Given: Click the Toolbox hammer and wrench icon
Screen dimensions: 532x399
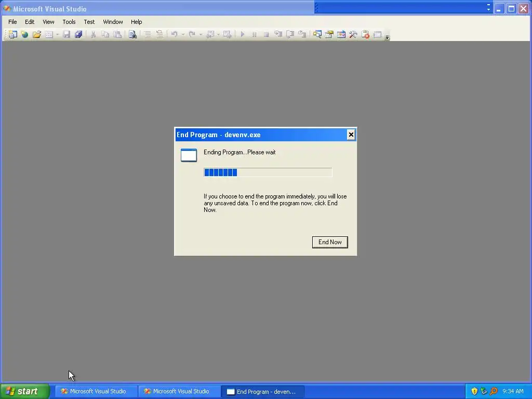Looking at the screenshot, I should tap(353, 34).
